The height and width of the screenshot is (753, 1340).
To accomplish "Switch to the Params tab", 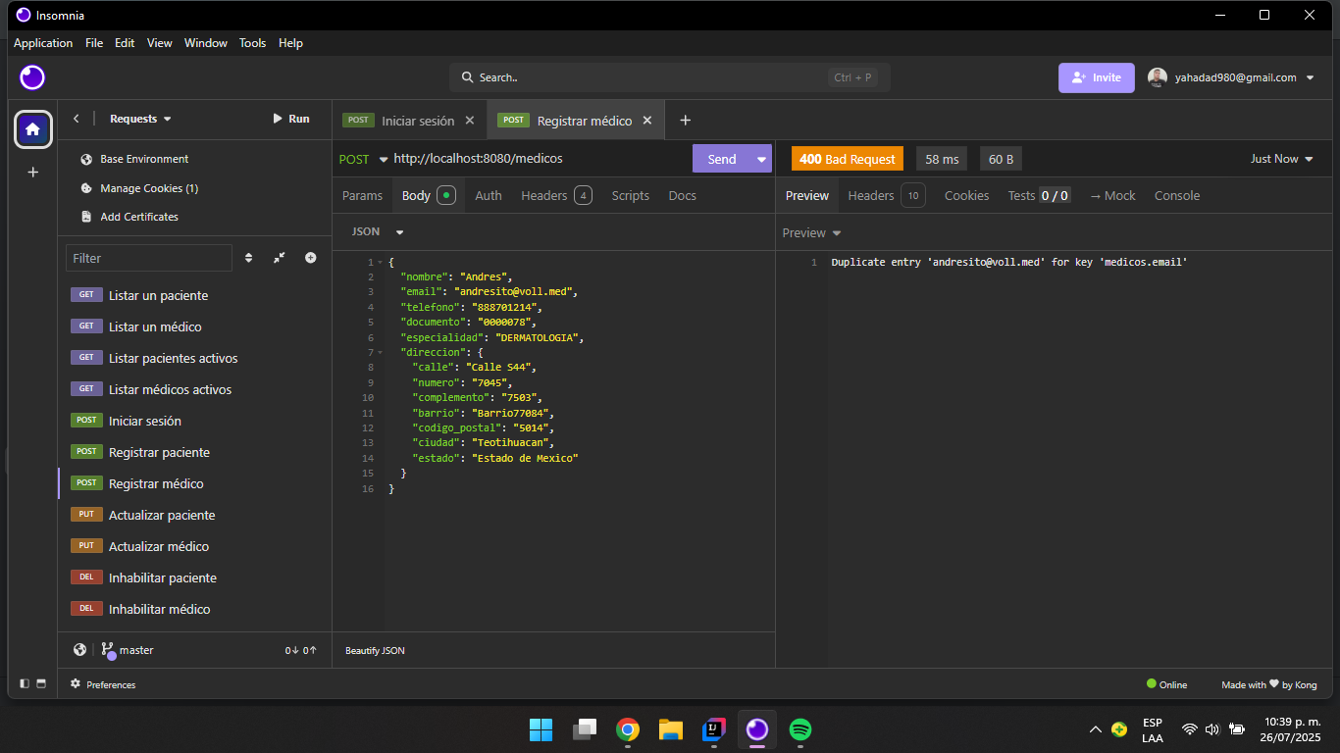I will (x=362, y=195).
